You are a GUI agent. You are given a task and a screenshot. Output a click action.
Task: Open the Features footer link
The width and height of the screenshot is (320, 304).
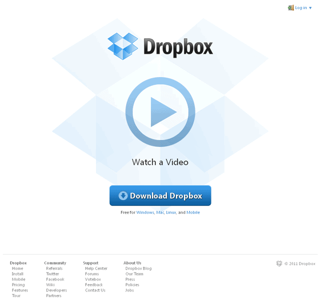click(x=20, y=290)
